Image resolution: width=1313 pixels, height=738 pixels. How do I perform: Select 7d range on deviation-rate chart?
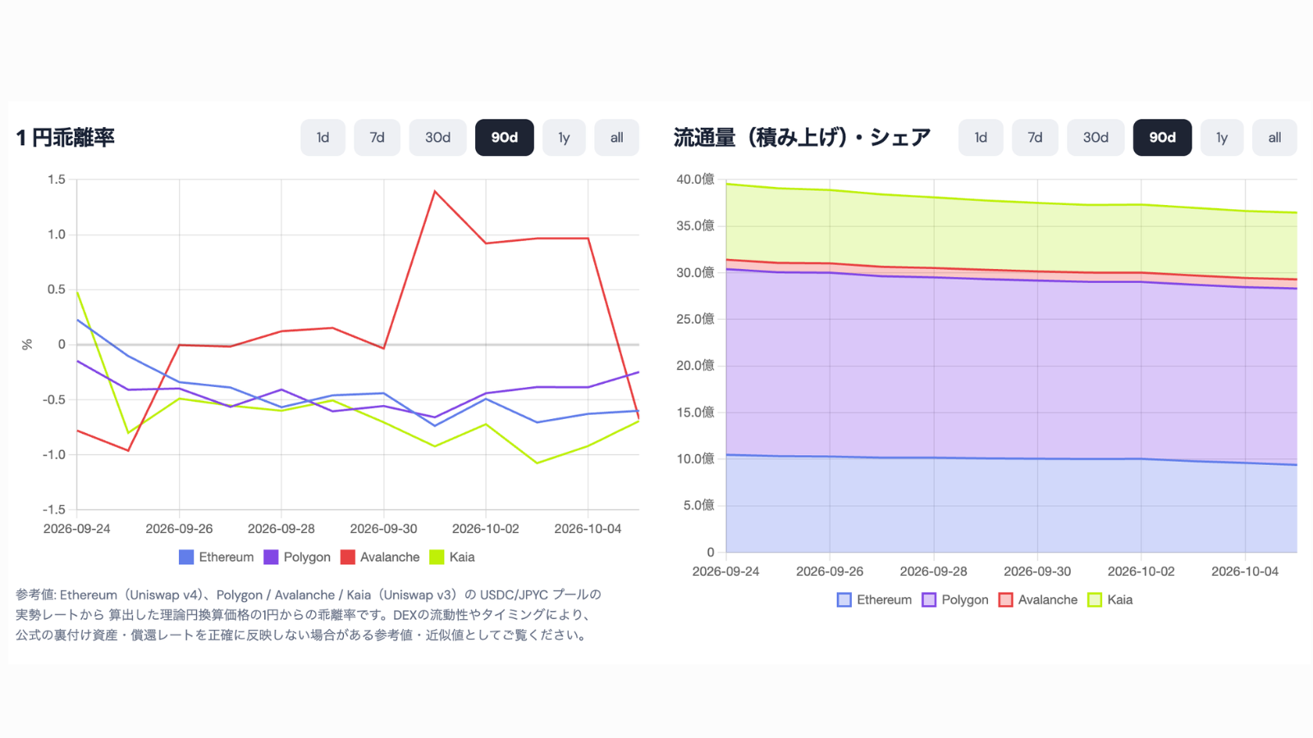377,138
